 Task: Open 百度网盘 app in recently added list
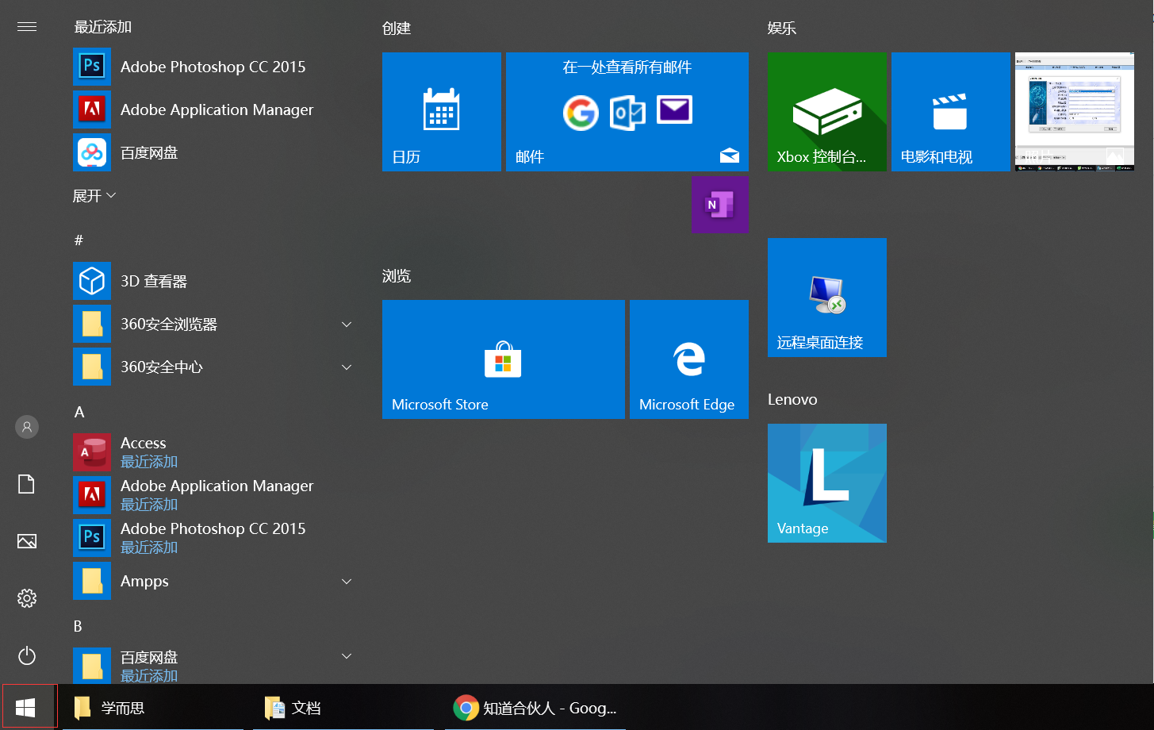pyautogui.click(x=214, y=152)
